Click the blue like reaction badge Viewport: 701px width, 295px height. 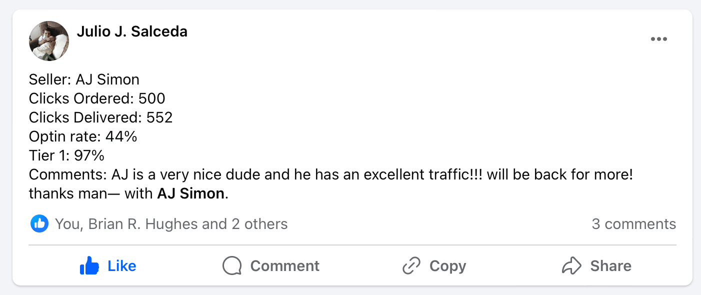39,224
